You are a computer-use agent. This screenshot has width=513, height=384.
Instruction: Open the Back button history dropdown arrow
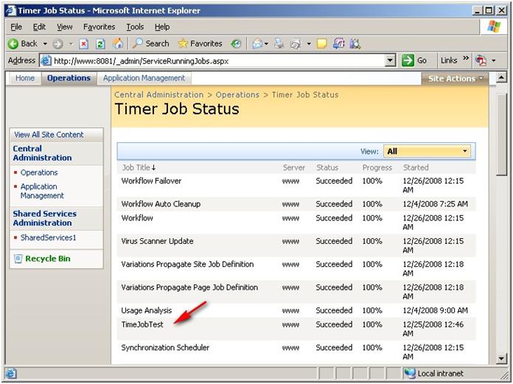[45, 43]
